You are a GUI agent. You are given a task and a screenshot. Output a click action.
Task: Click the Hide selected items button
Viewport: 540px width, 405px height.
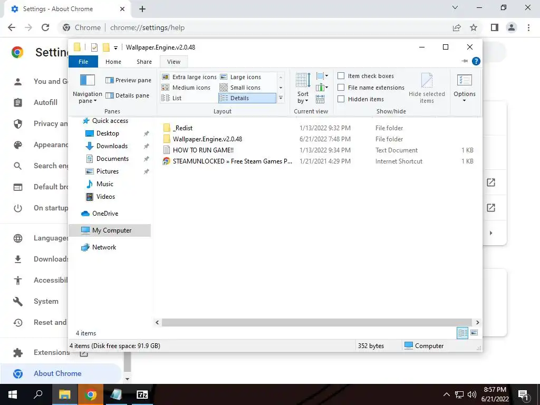[427, 88]
